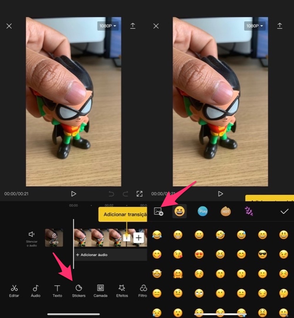Export video from the left editor screen
The image size is (294, 318).
coord(133,26)
